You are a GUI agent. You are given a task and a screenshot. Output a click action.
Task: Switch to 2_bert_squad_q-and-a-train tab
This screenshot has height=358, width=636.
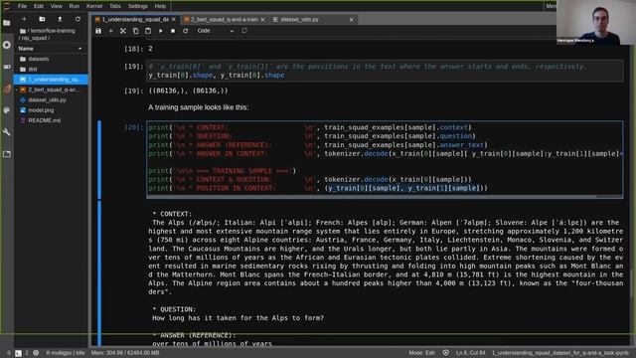tap(224, 20)
